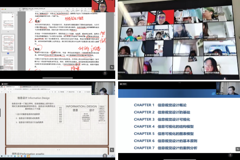Toggle the microphone button below the chapter list
Viewport: 240px width, 160px height.
pos(230,155)
